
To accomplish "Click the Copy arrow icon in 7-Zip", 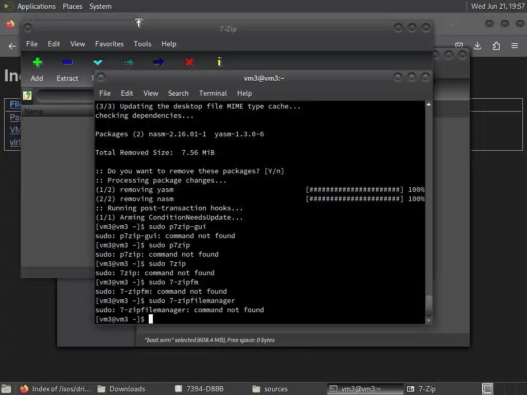I will click(x=128, y=62).
